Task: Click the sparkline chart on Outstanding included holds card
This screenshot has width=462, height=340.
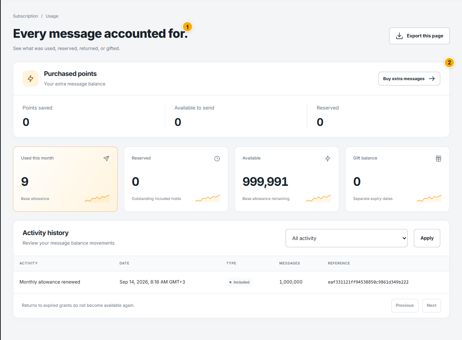Action: [208, 198]
